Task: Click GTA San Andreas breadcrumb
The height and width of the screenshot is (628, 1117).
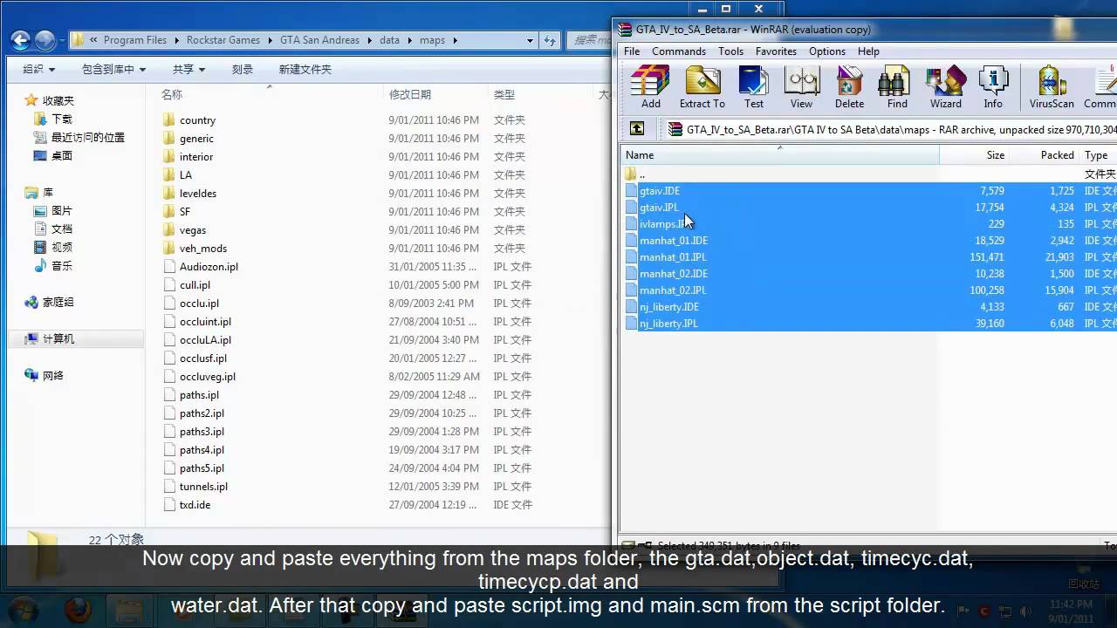Action: click(x=321, y=40)
